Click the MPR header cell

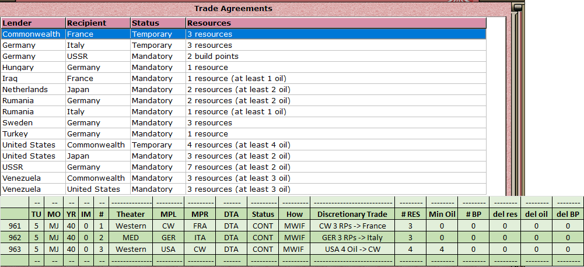[x=200, y=214]
